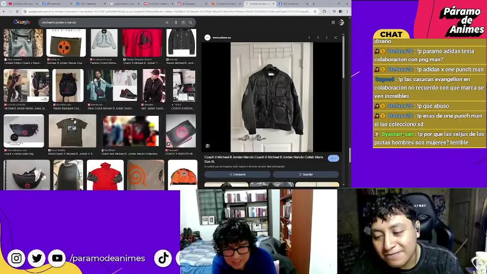The image size is (487, 274).
Task: Click the Google logo
Action: (22, 22)
